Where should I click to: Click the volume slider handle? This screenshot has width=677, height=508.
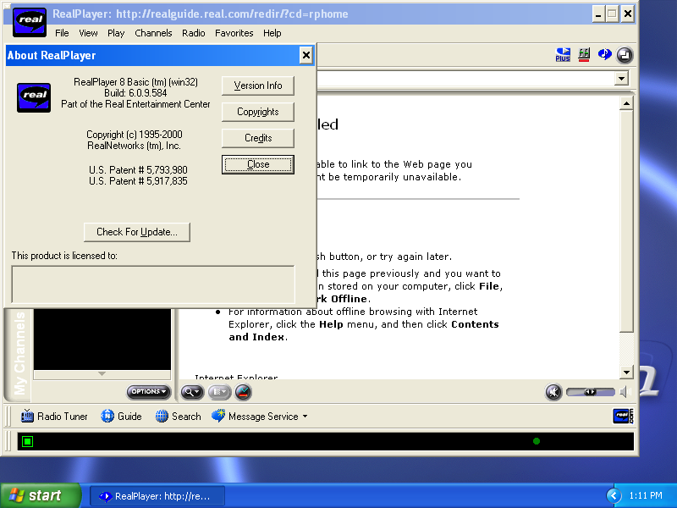click(590, 392)
